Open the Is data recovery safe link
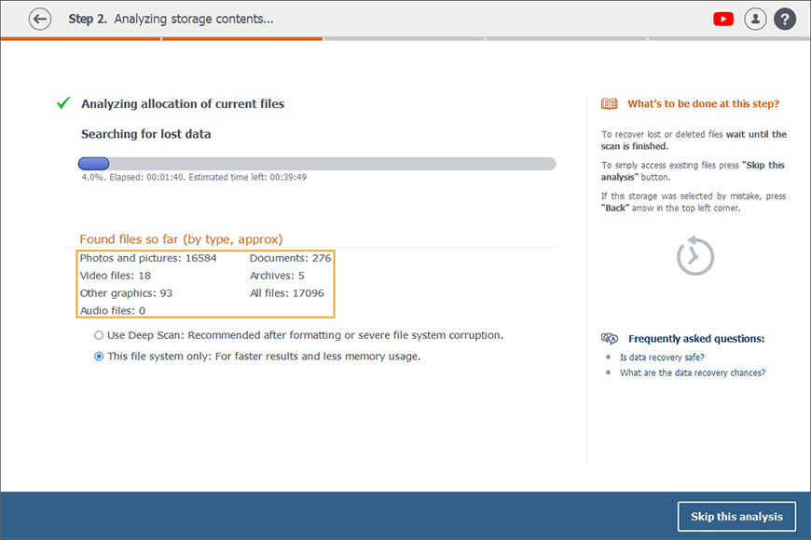This screenshot has height=540, width=811. [x=662, y=358]
